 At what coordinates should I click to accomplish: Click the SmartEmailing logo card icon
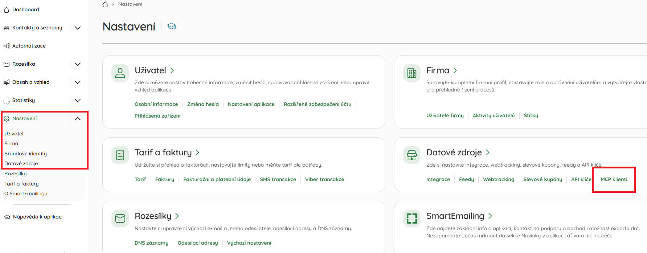click(412, 219)
